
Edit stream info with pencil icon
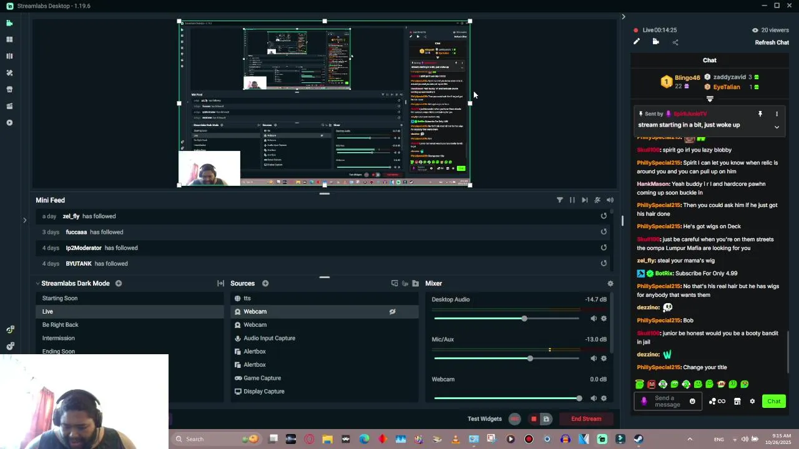coord(636,42)
